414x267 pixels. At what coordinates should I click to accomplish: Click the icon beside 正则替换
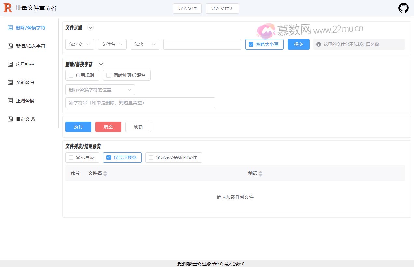coord(10,101)
